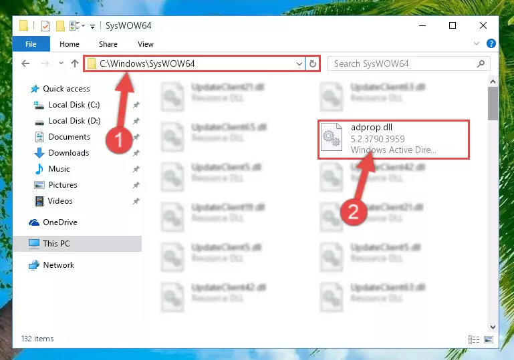This screenshot has width=514, height=360.
Task: Click pin icon next to Downloads
Action: (x=136, y=153)
